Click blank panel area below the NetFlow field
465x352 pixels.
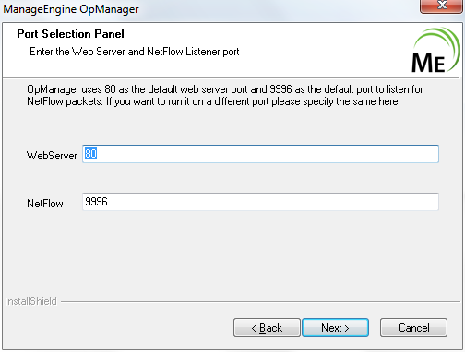(231, 252)
